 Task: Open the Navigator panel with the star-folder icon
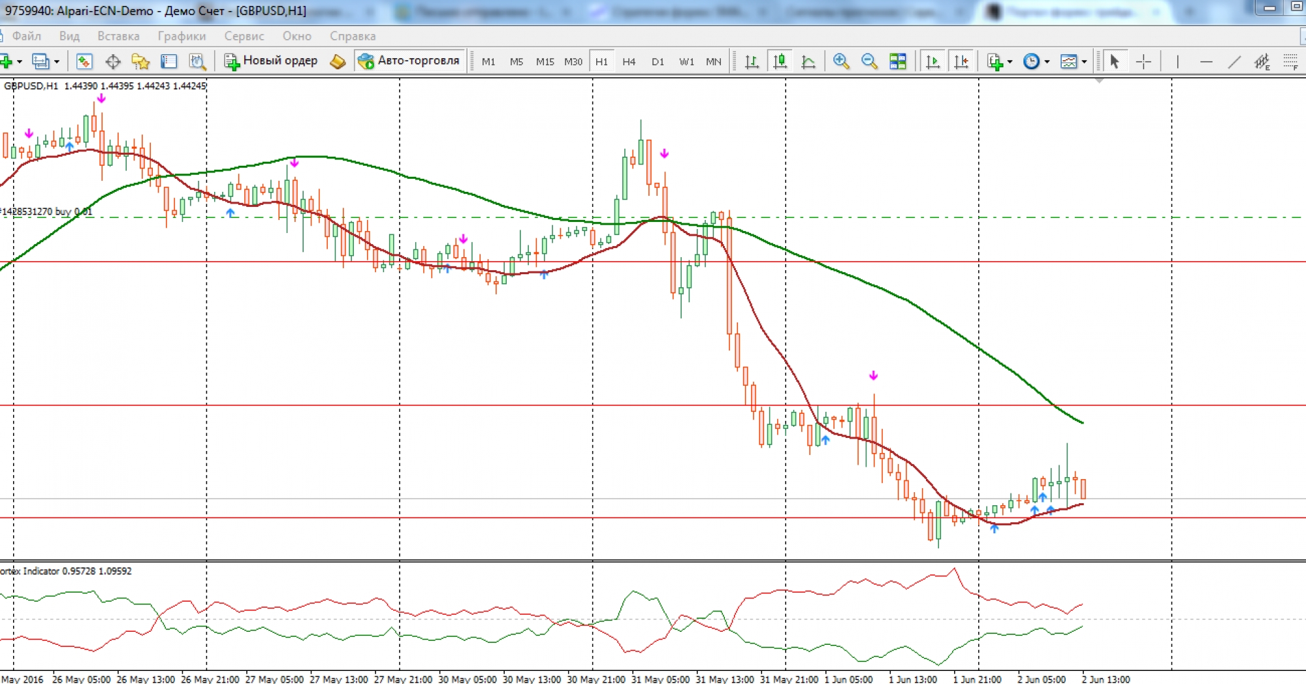[140, 61]
